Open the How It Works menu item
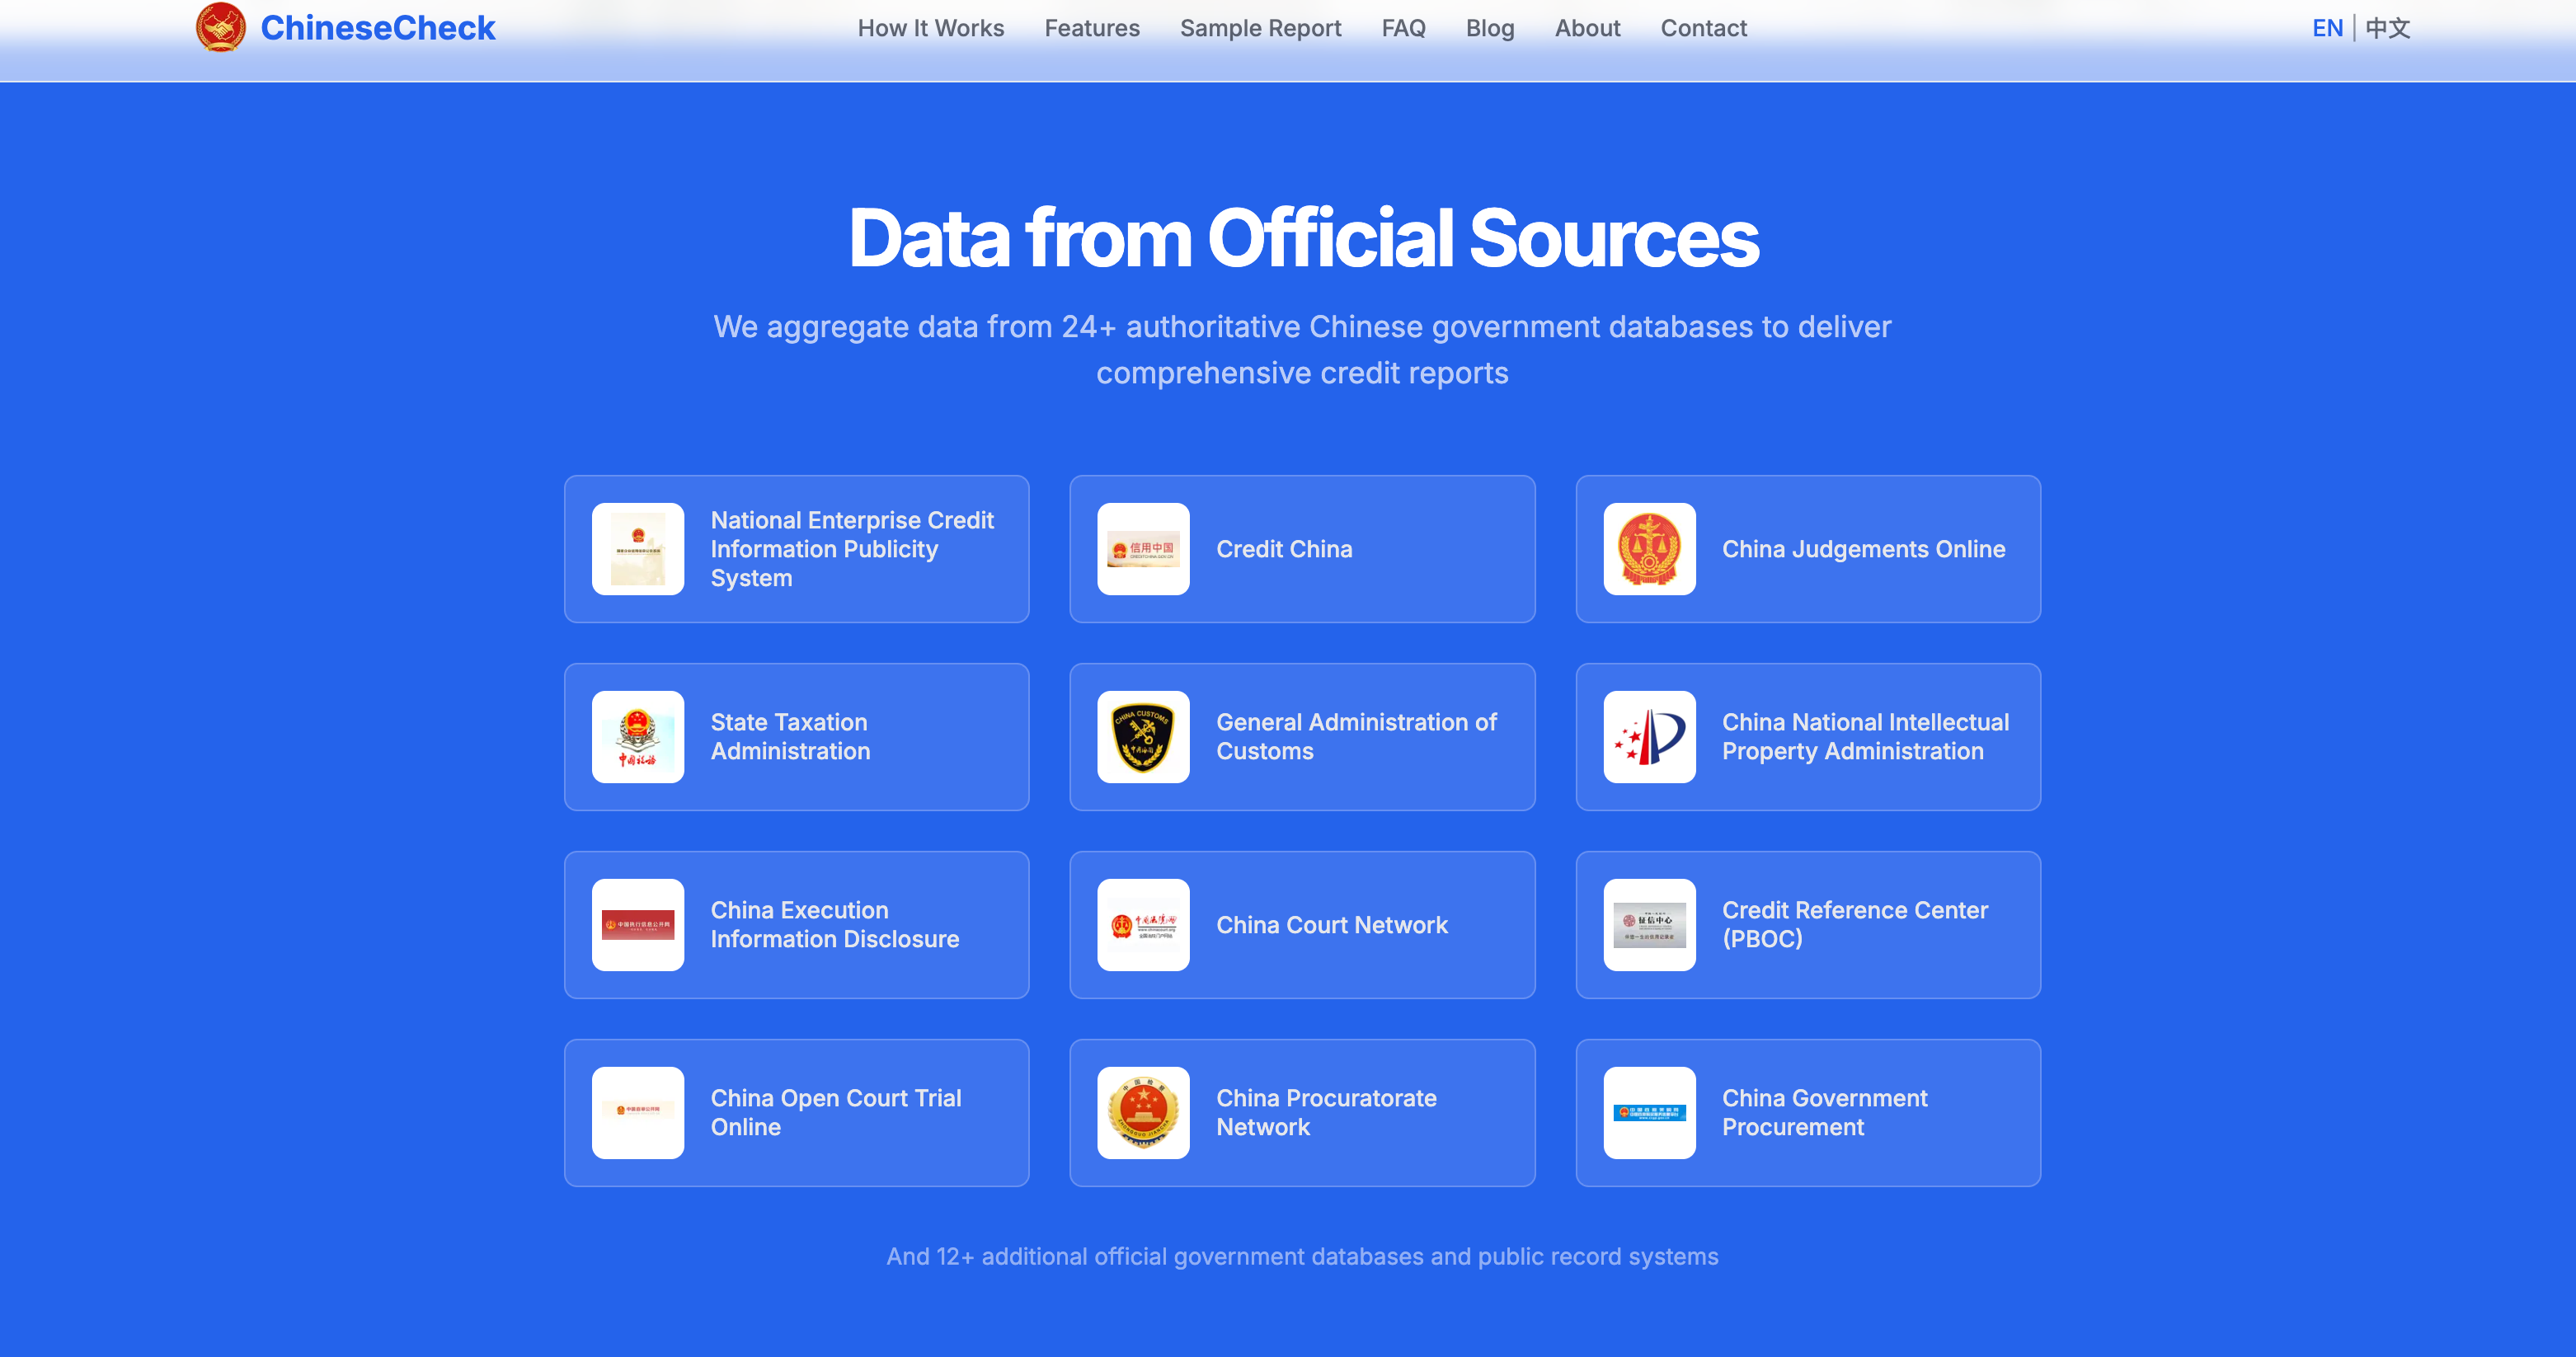2576x1357 pixels. click(931, 28)
